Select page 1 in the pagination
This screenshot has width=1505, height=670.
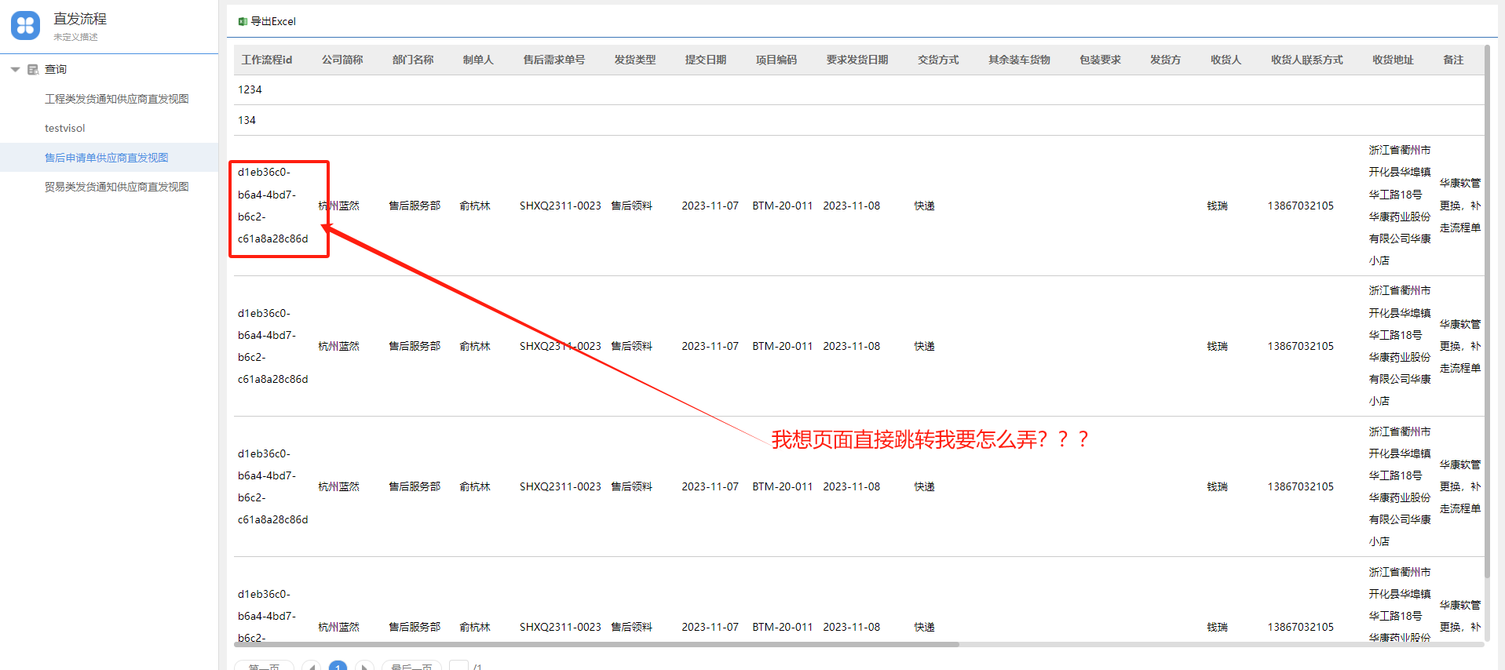click(x=338, y=666)
